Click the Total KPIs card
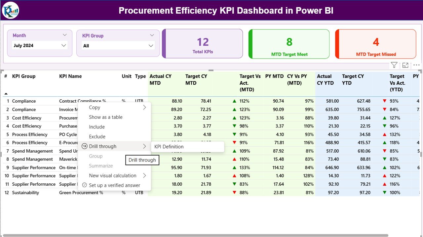423x237 pixels. pos(203,44)
